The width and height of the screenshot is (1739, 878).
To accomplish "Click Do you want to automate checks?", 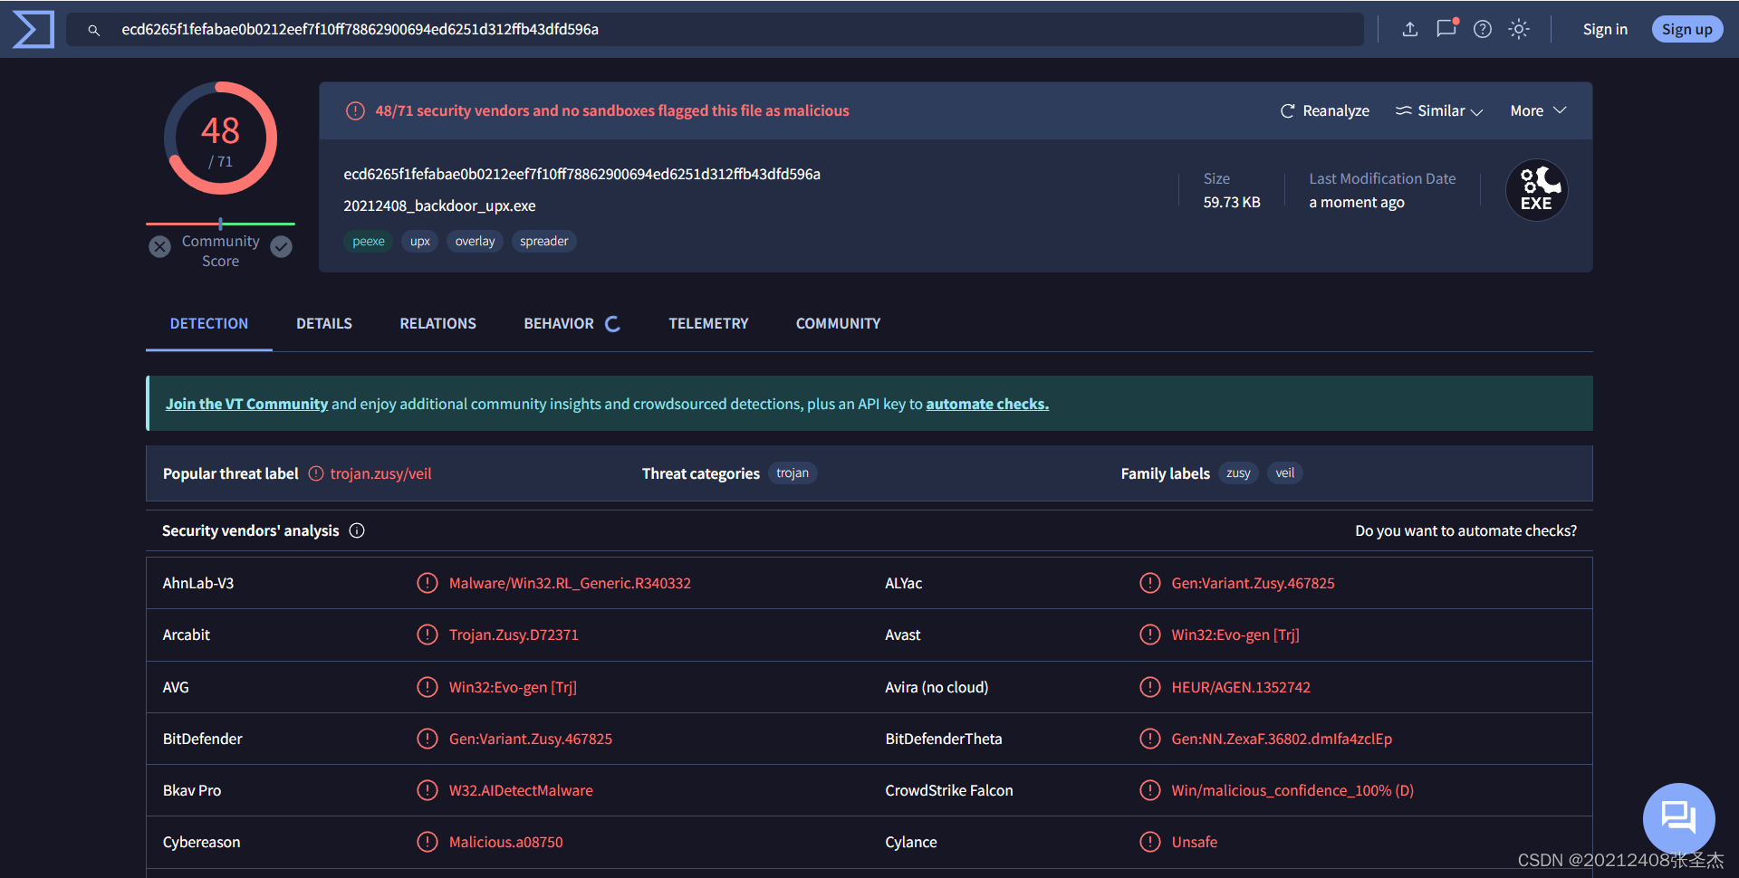I will (x=1465, y=530).
